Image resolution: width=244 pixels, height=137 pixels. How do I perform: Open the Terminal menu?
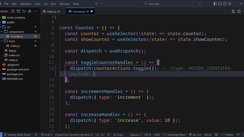pos(64,4)
